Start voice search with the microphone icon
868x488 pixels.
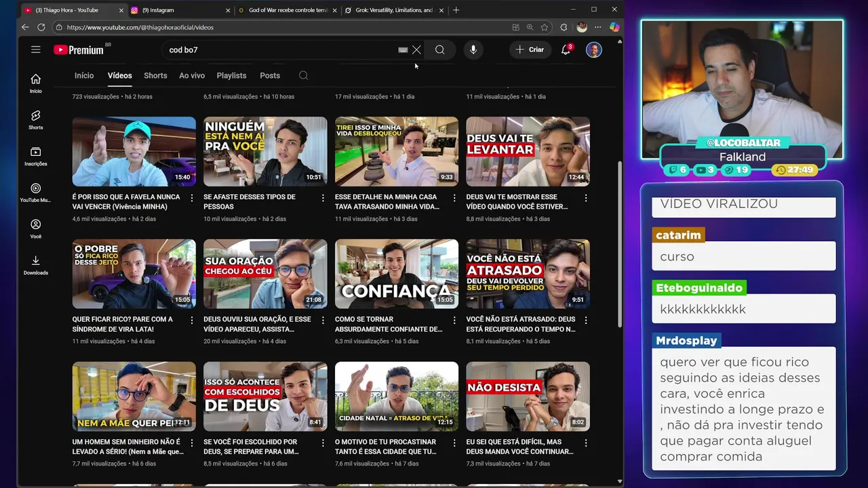pos(473,49)
